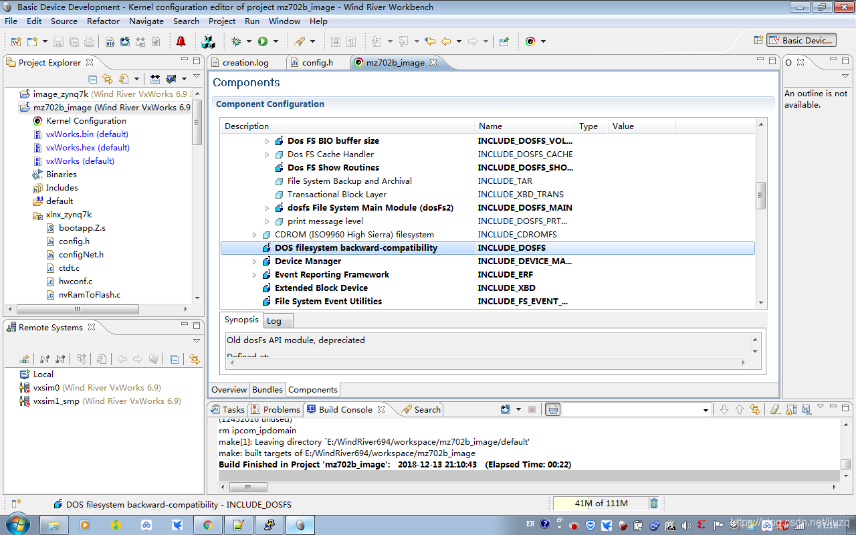This screenshot has width=856, height=535.
Task: Select the vxsim0 connection
Action: [97, 388]
